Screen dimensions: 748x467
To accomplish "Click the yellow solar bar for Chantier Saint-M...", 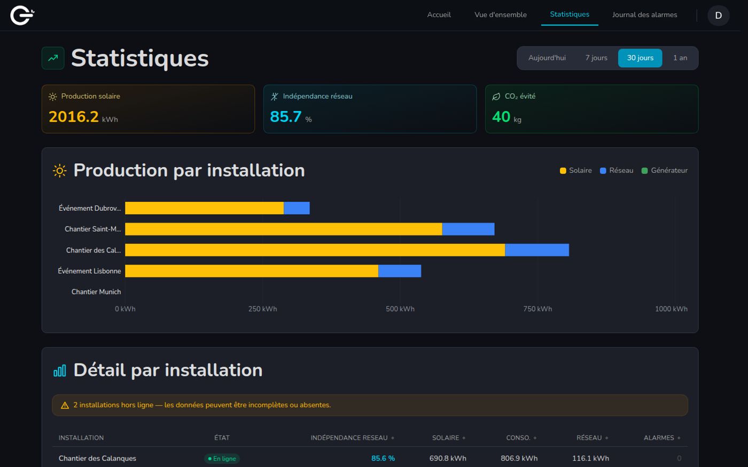I will 284,229.
